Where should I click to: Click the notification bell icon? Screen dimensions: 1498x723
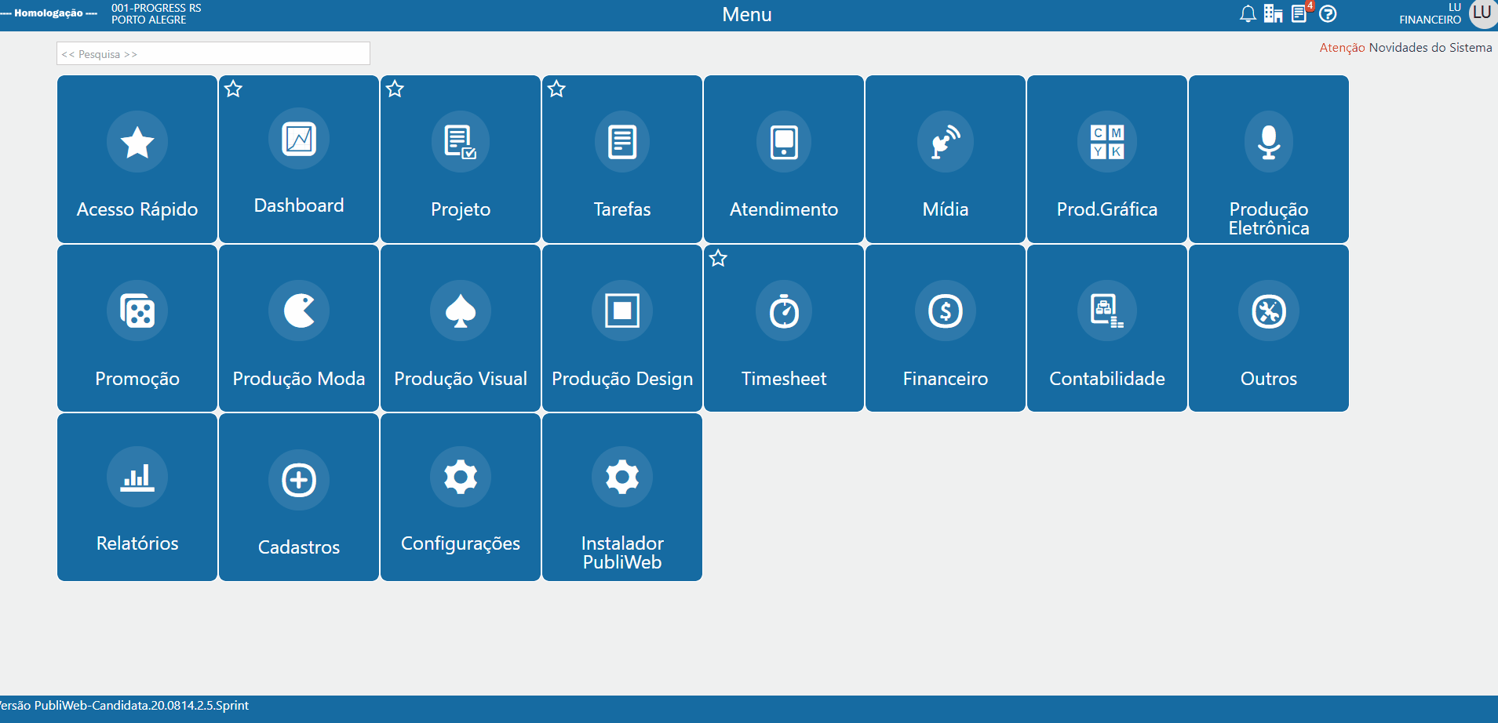[x=1248, y=13]
